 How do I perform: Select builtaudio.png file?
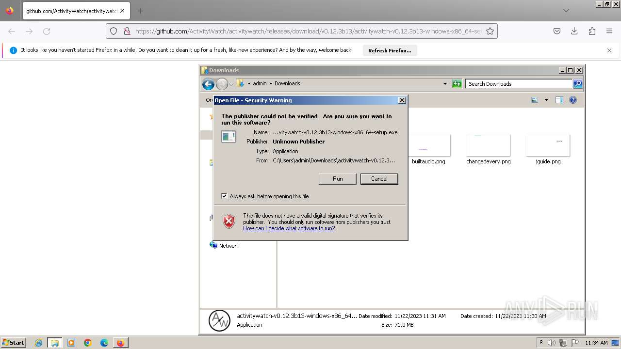click(x=428, y=150)
